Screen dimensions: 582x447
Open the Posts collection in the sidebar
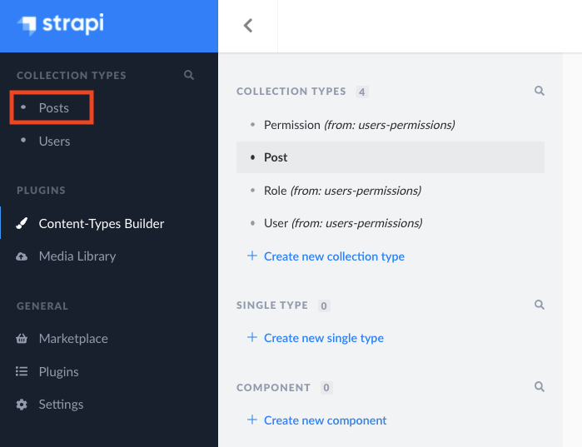(54, 108)
